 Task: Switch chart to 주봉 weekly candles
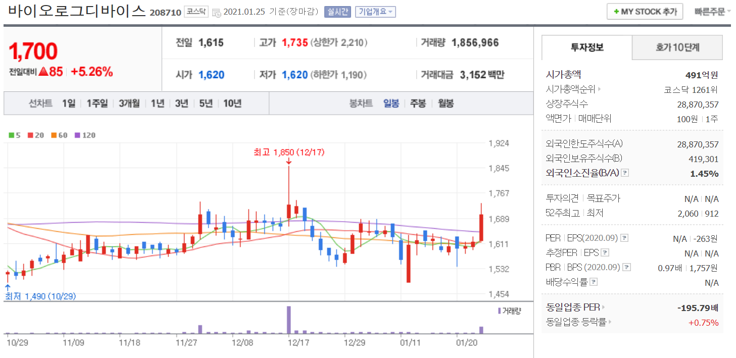click(418, 104)
